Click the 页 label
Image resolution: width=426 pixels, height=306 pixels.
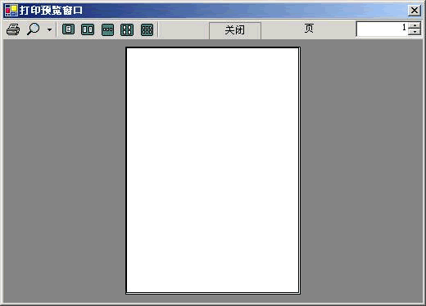click(309, 29)
